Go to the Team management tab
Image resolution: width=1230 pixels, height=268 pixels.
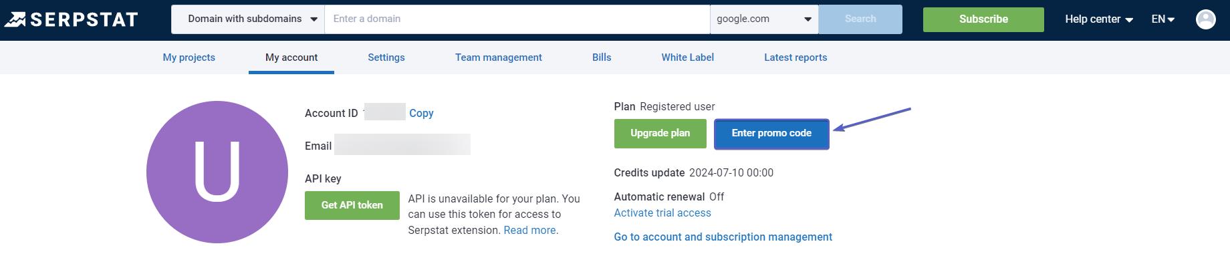coord(499,57)
